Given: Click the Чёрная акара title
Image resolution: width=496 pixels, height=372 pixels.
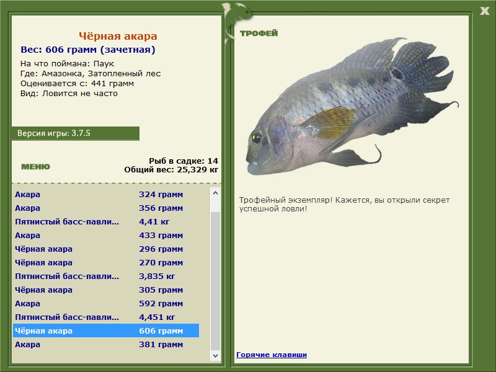Looking at the screenshot, I should pos(118,36).
